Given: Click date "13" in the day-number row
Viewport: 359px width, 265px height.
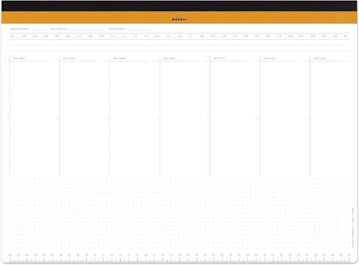Looking at the screenshot, I should click(146, 36).
